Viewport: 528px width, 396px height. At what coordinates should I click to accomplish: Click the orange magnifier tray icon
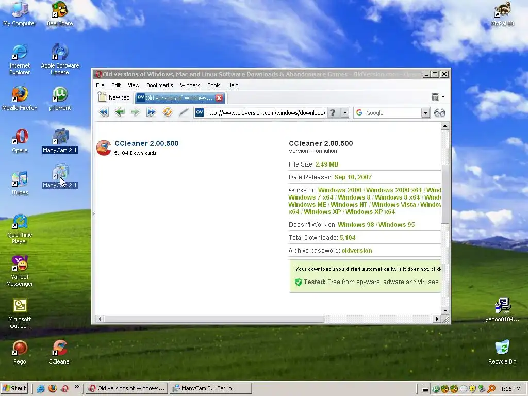point(491,389)
